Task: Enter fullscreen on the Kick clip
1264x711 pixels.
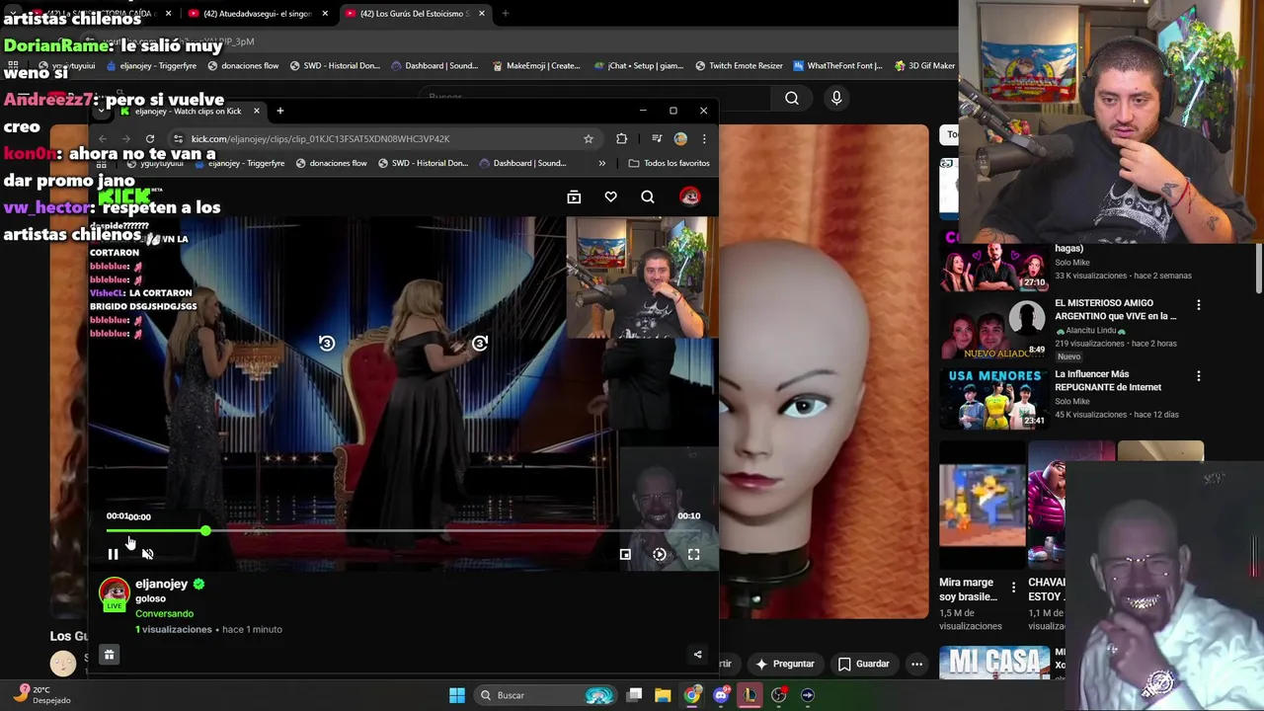Action: [693, 555]
